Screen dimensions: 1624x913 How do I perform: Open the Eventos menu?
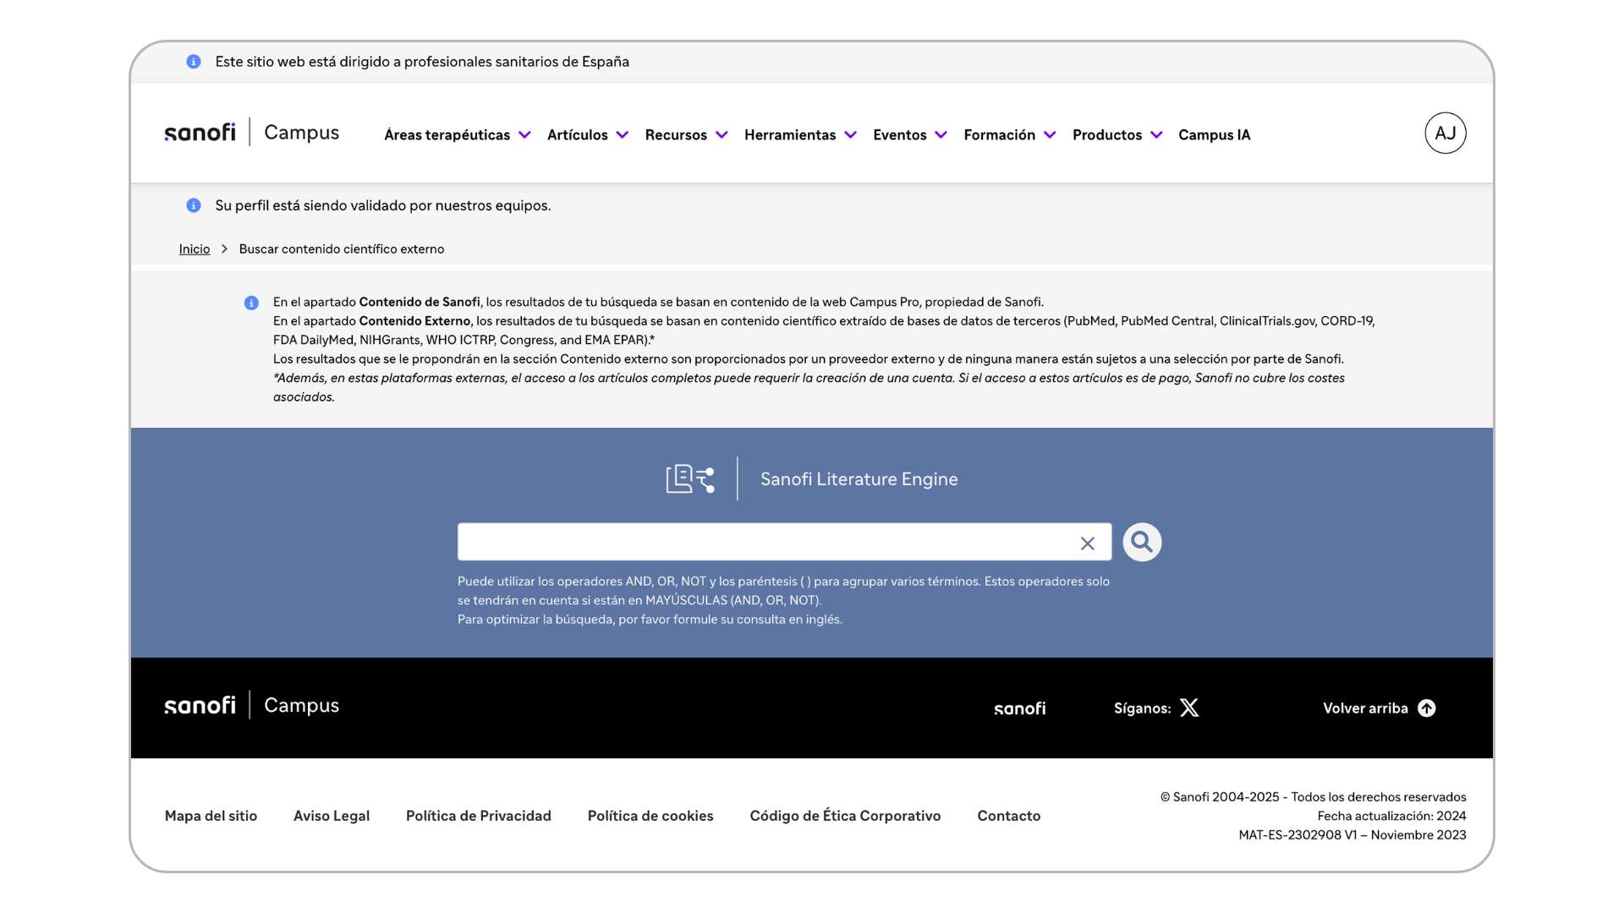[900, 134]
